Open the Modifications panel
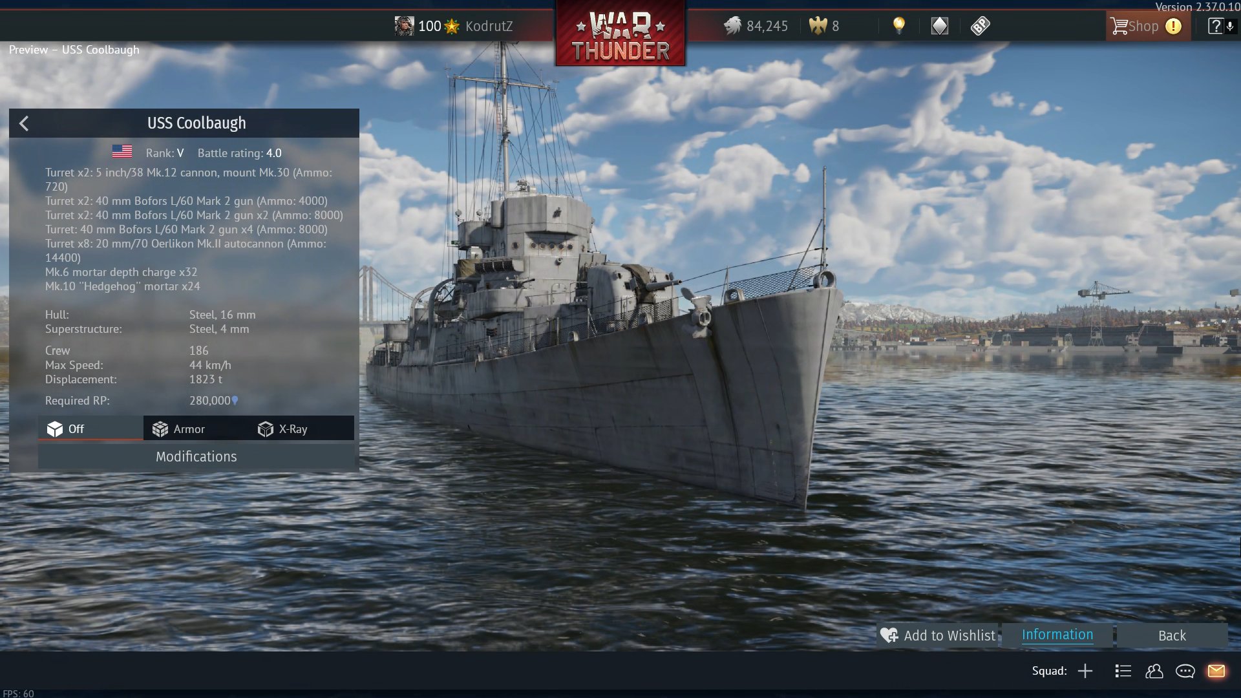 [196, 456]
